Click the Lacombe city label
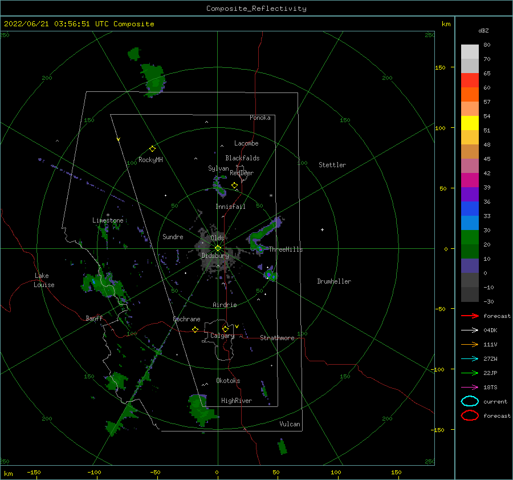The width and height of the screenshot is (513, 480). pos(246,143)
